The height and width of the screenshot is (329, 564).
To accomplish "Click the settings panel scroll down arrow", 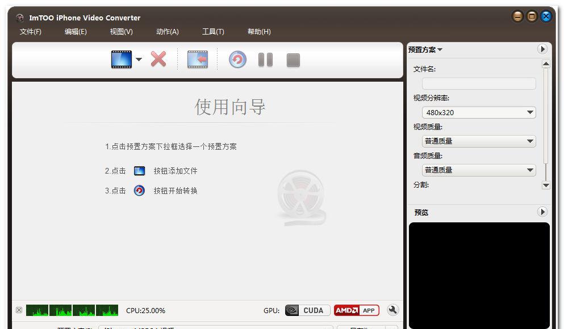I will coord(546,185).
